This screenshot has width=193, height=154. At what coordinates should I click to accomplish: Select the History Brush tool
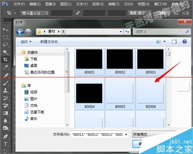coord(5,98)
